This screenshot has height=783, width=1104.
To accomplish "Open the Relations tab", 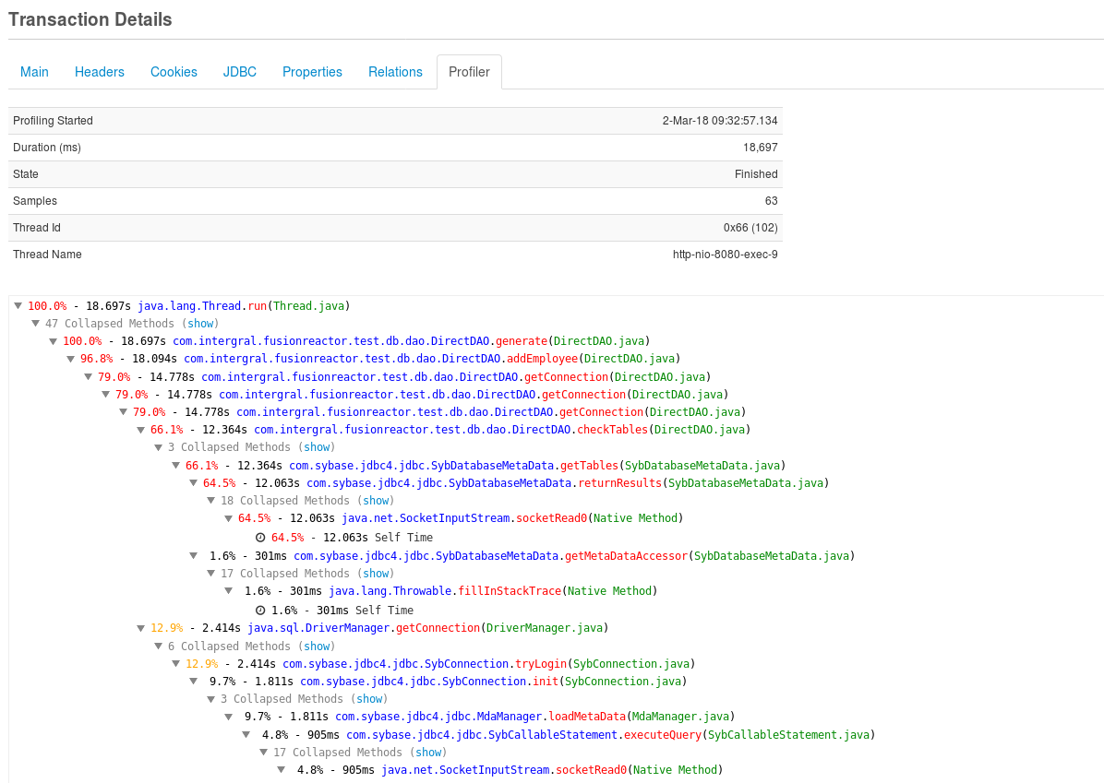I will tap(395, 71).
